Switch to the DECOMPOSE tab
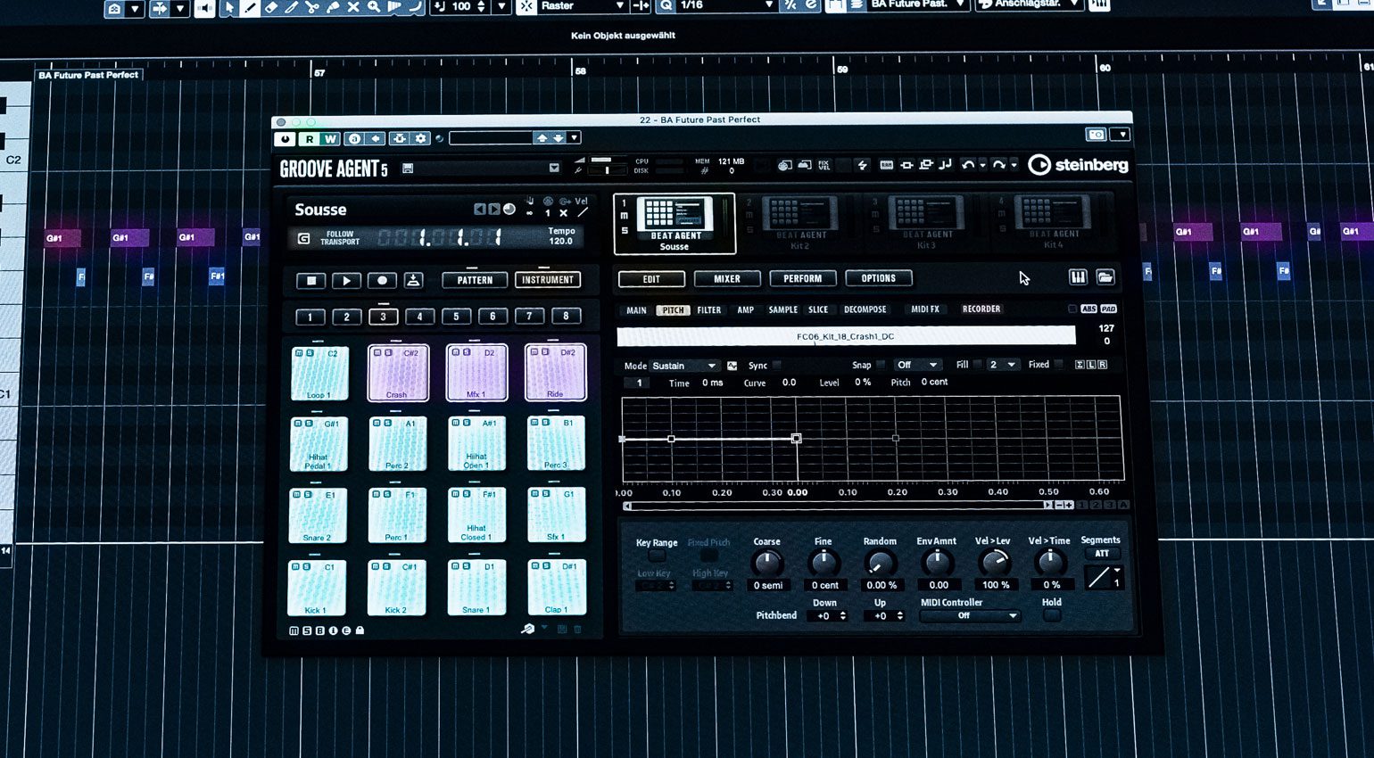The width and height of the screenshot is (1374, 758). [x=865, y=309]
